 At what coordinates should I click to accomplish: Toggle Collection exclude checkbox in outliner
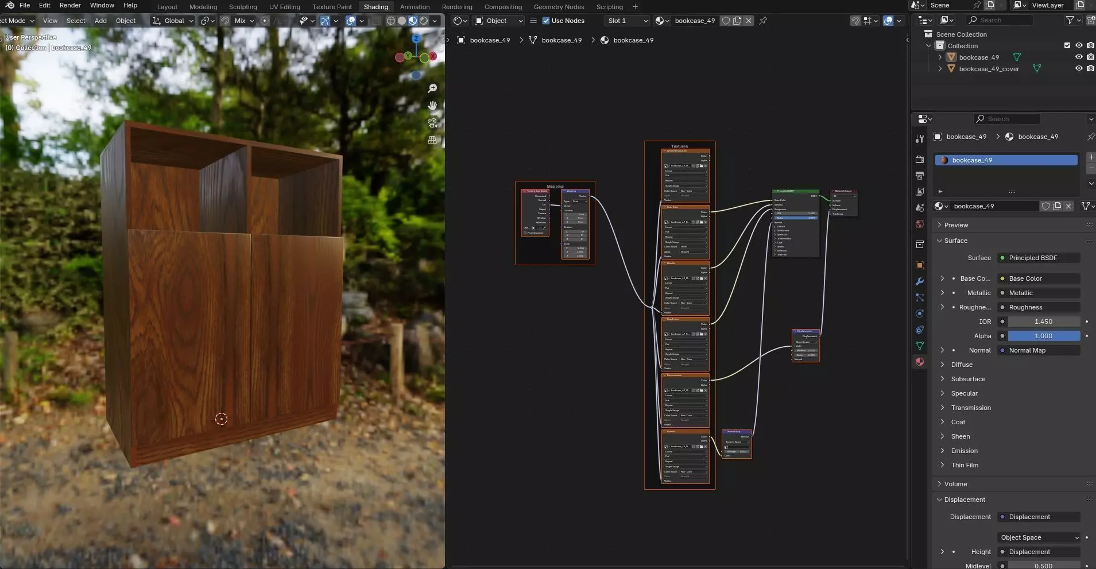point(1067,46)
